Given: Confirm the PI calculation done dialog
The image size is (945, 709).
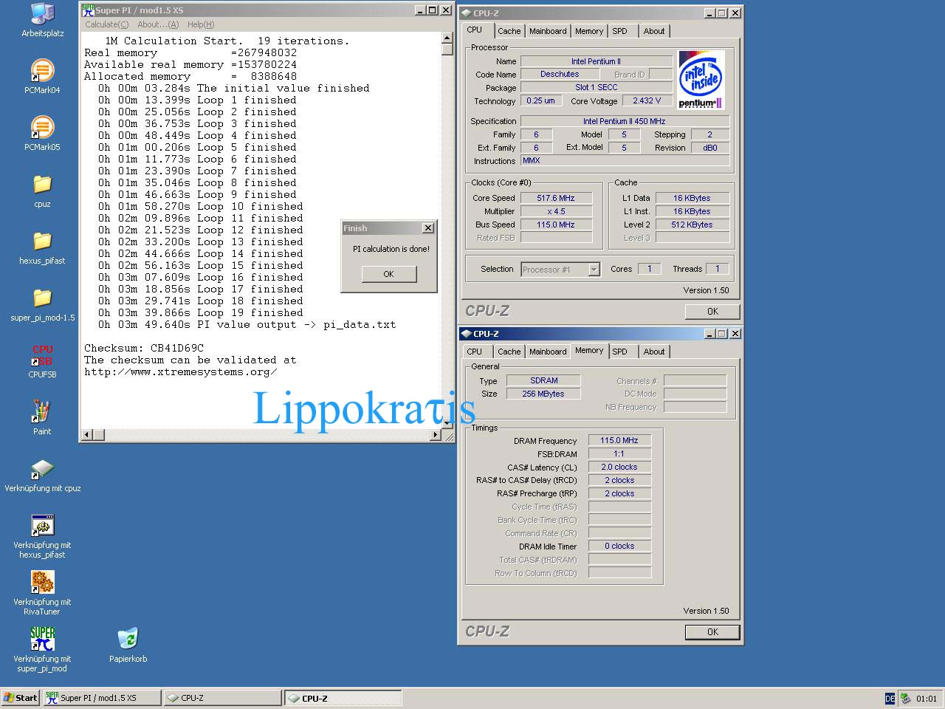Looking at the screenshot, I should click(x=389, y=274).
